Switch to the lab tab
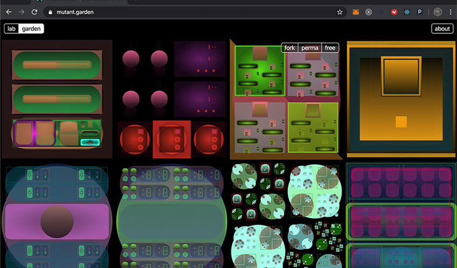 pyautogui.click(x=11, y=28)
